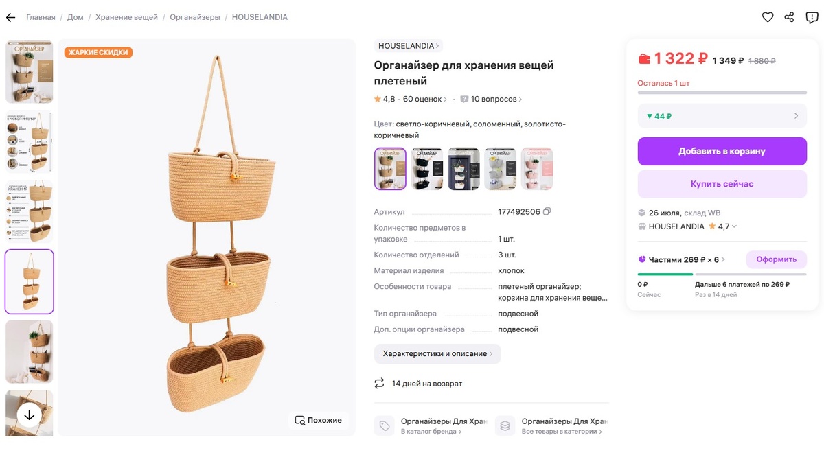Select the pink organizer color variant
The image size is (824, 455).
pyautogui.click(x=536, y=169)
